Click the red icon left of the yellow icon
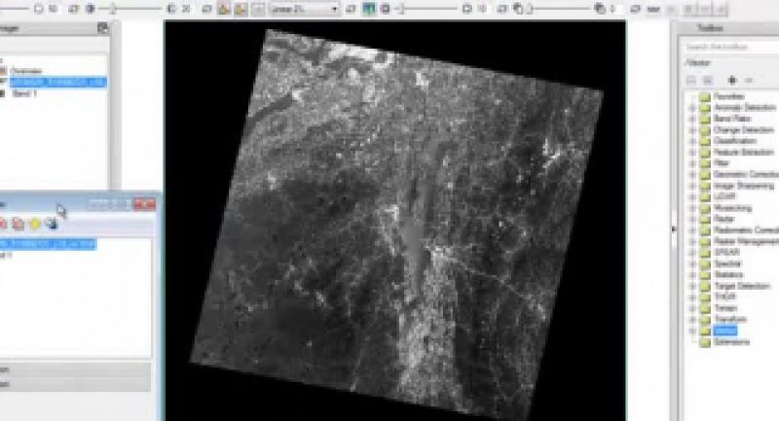This screenshot has width=779, height=421. pos(18,224)
